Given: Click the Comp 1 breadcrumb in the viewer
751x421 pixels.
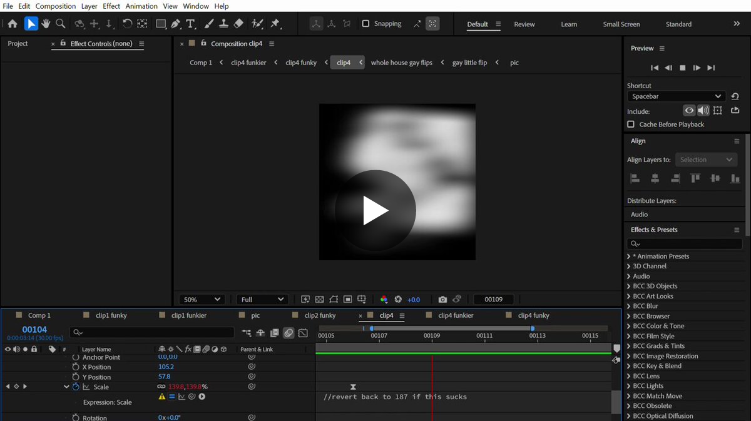Looking at the screenshot, I should [201, 63].
